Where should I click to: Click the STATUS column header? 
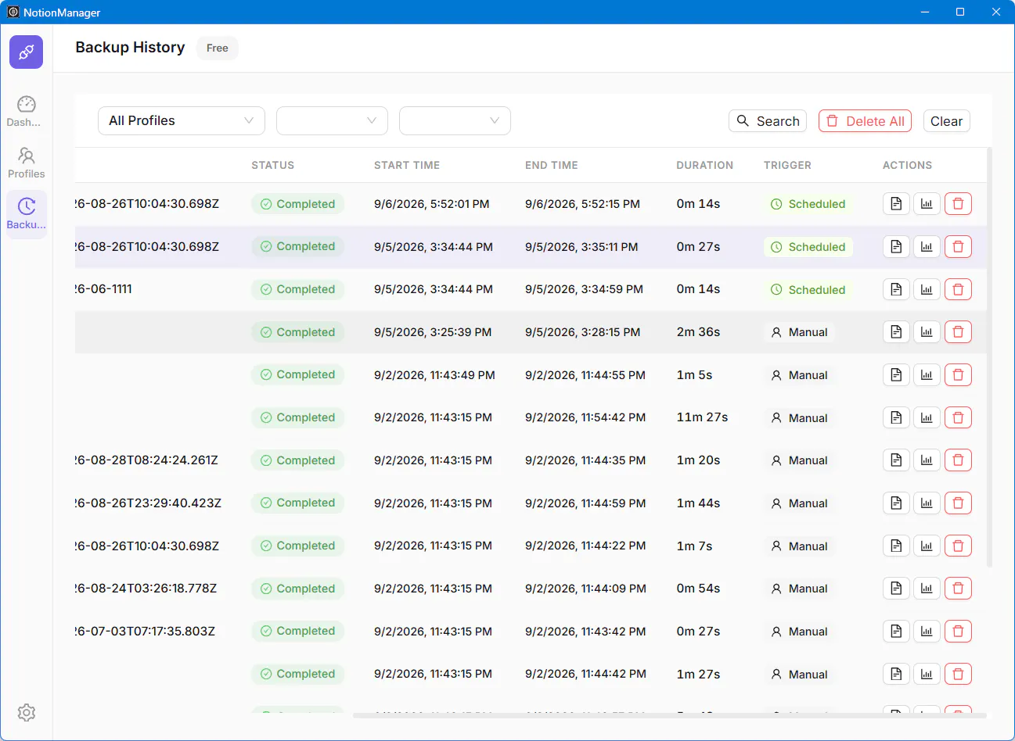272,165
